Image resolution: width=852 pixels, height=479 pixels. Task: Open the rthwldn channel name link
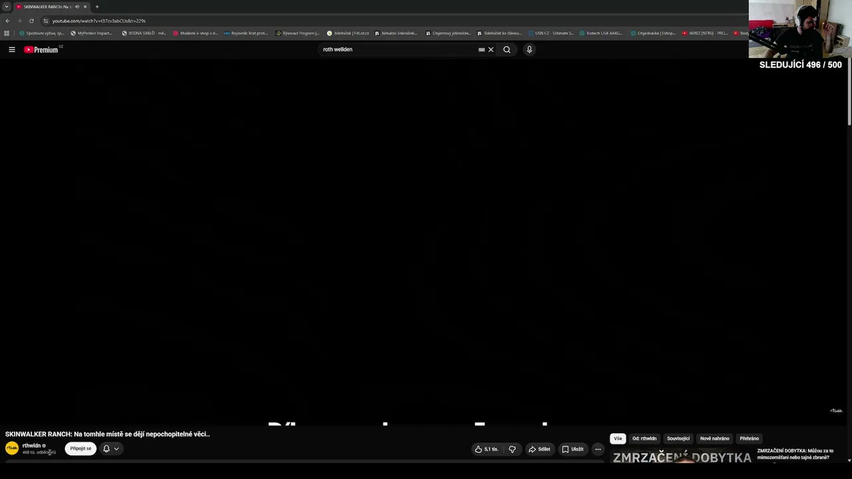[31, 446]
